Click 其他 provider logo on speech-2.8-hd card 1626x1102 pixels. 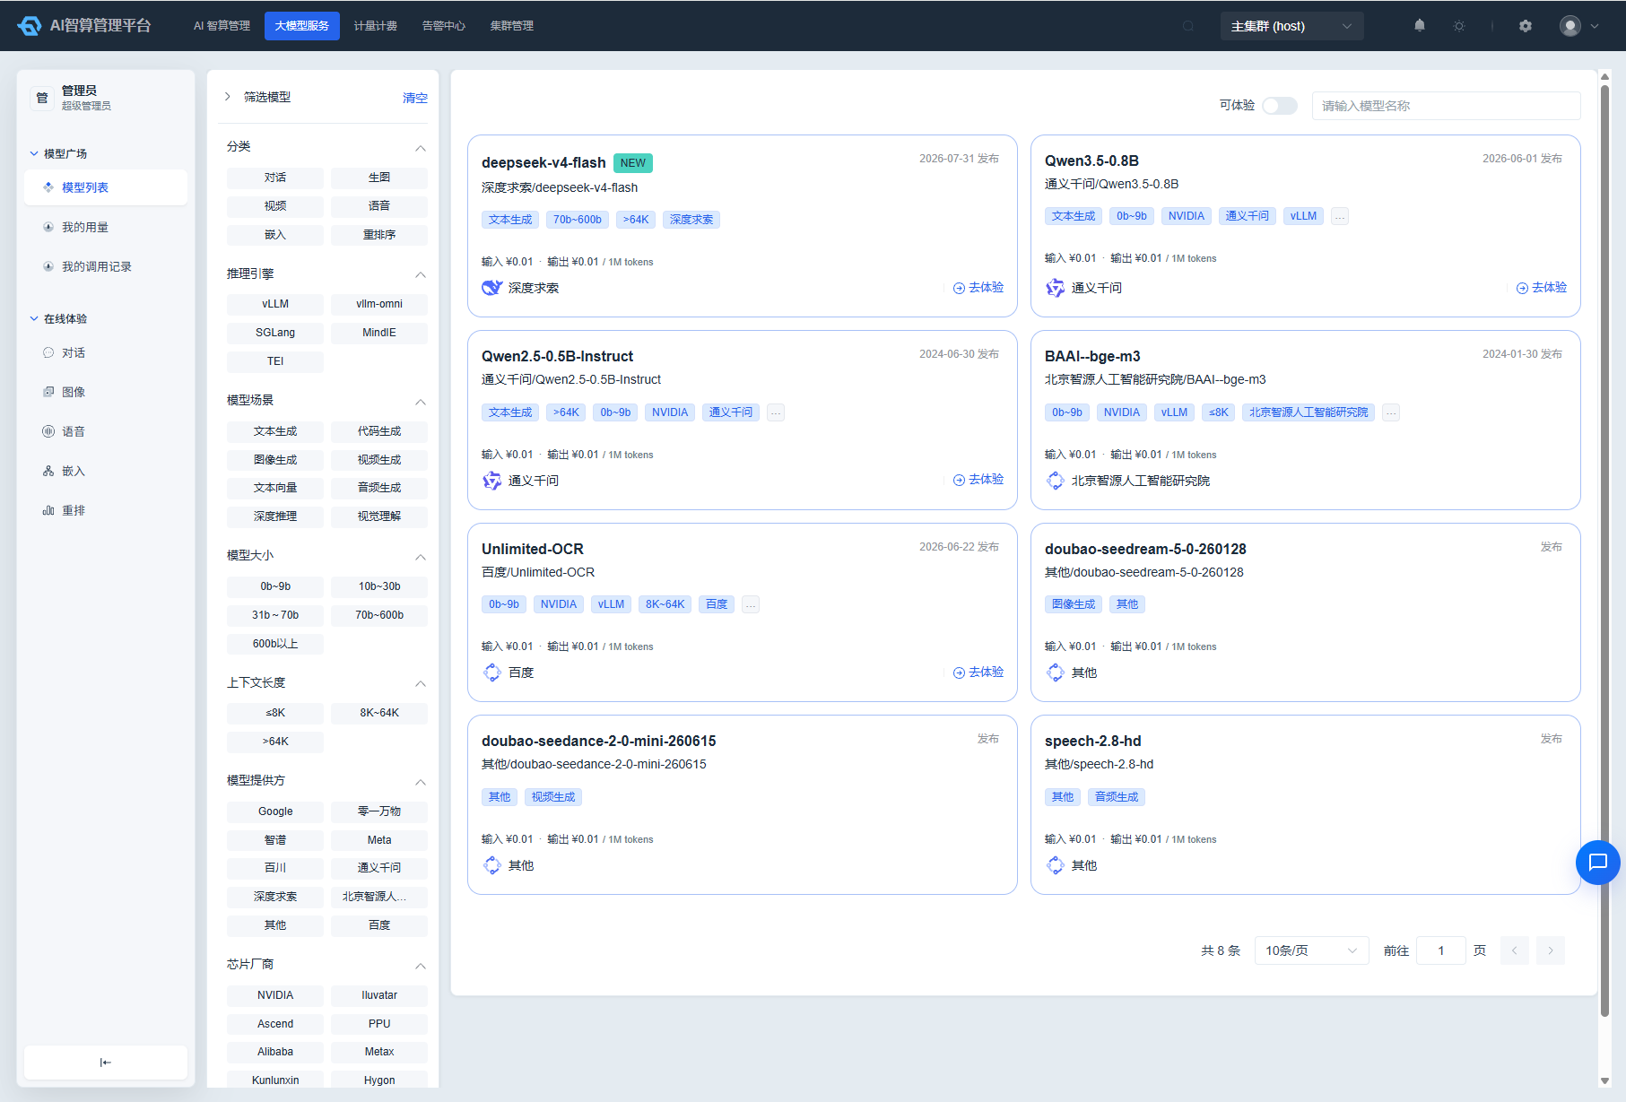click(x=1056, y=865)
